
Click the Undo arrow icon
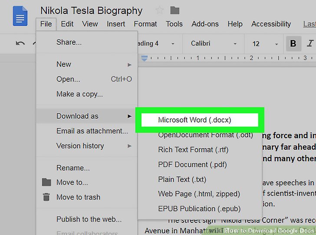(x=20, y=43)
